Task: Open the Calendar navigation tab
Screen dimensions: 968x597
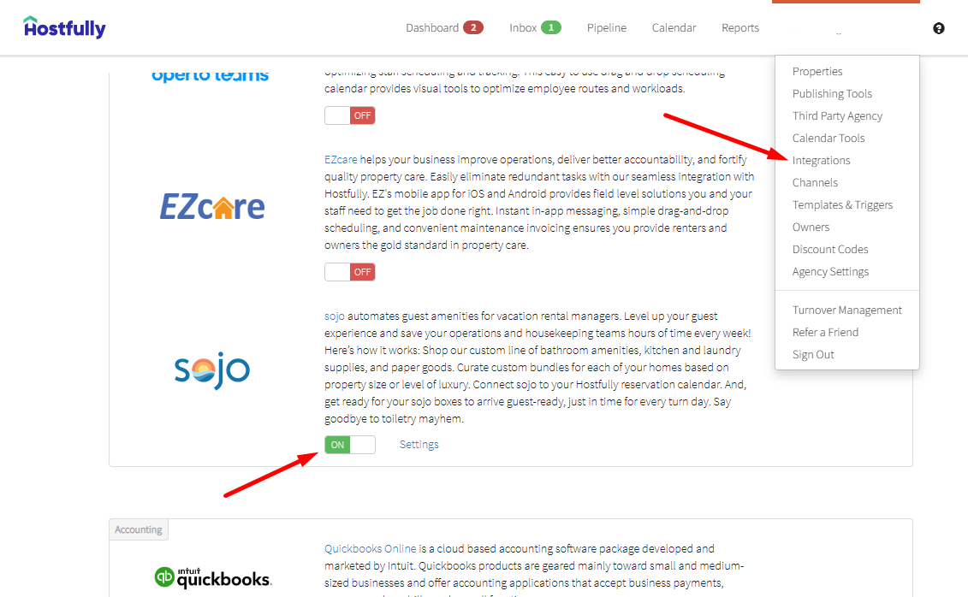Action: tap(674, 27)
